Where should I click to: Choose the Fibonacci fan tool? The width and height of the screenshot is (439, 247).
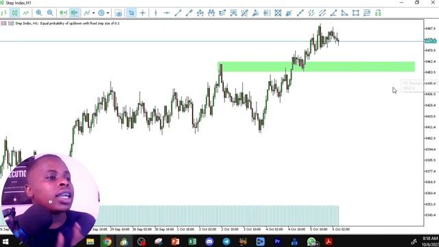(256, 13)
